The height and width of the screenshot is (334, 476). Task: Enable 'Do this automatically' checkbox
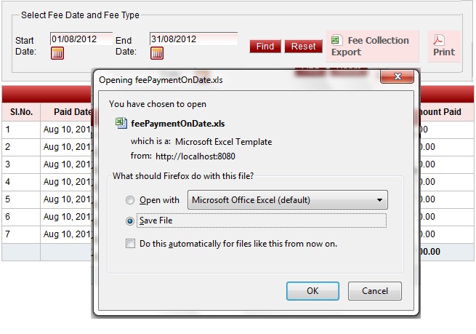point(130,244)
